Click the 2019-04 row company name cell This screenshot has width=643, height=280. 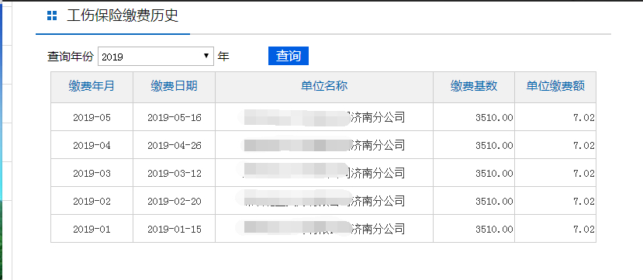click(324, 145)
